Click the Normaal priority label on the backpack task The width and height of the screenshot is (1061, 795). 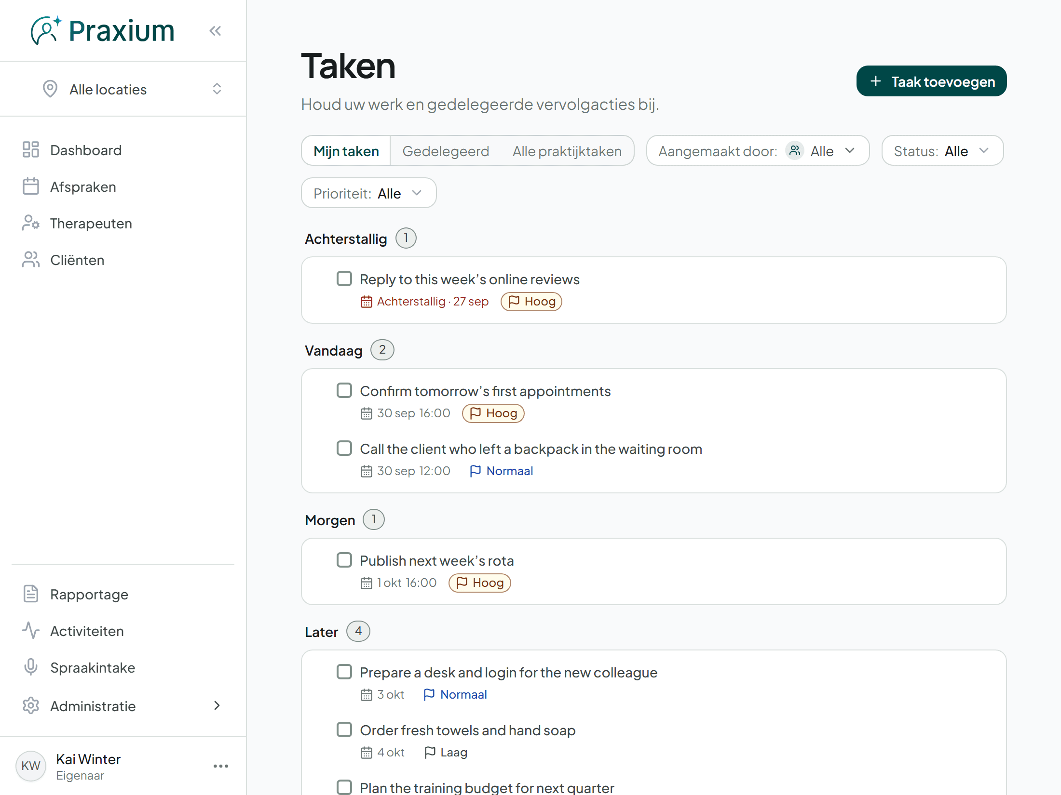pos(502,471)
